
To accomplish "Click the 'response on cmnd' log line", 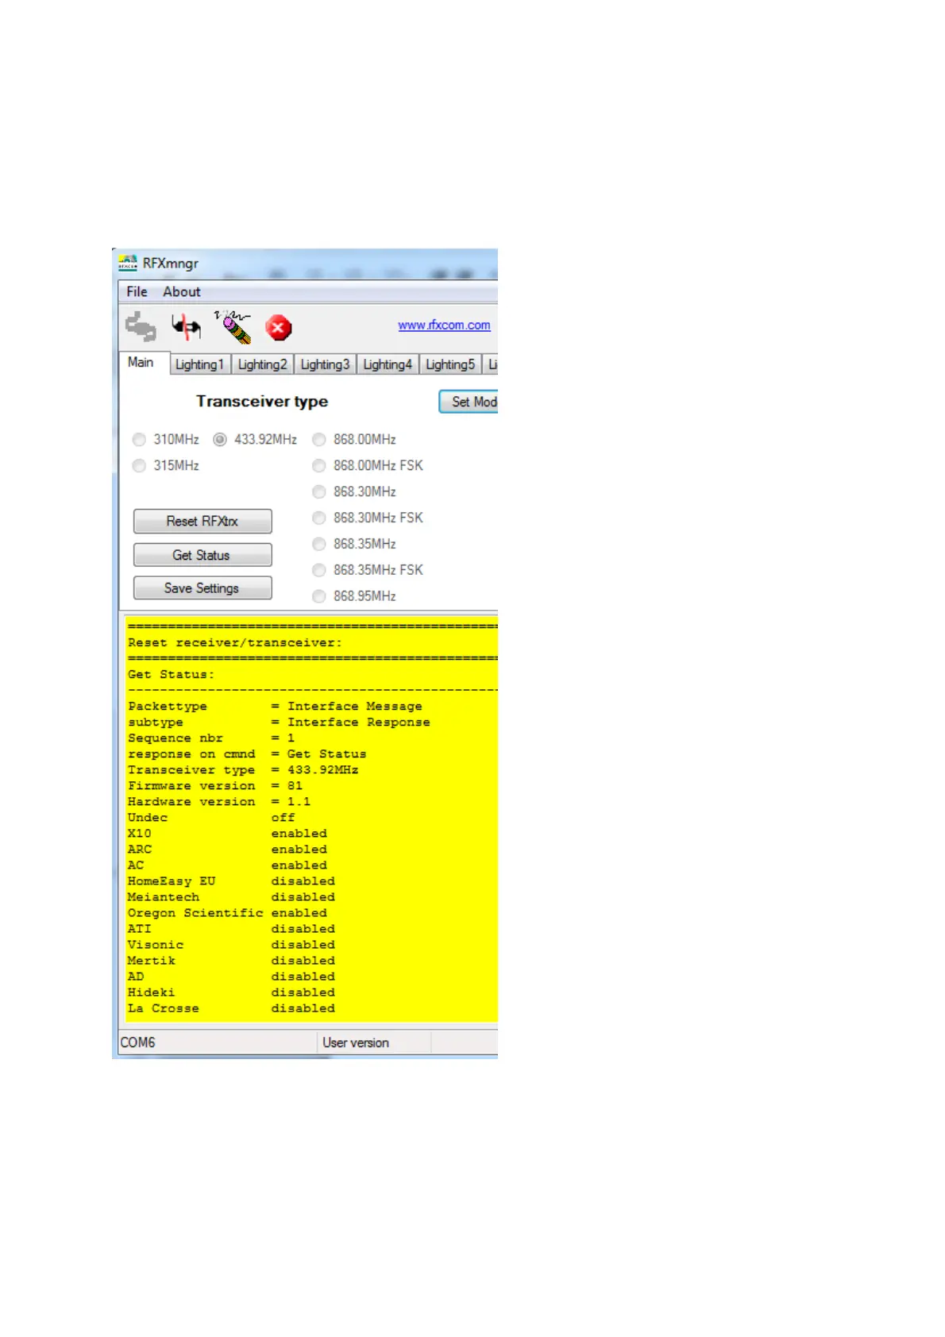I will (x=247, y=754).
